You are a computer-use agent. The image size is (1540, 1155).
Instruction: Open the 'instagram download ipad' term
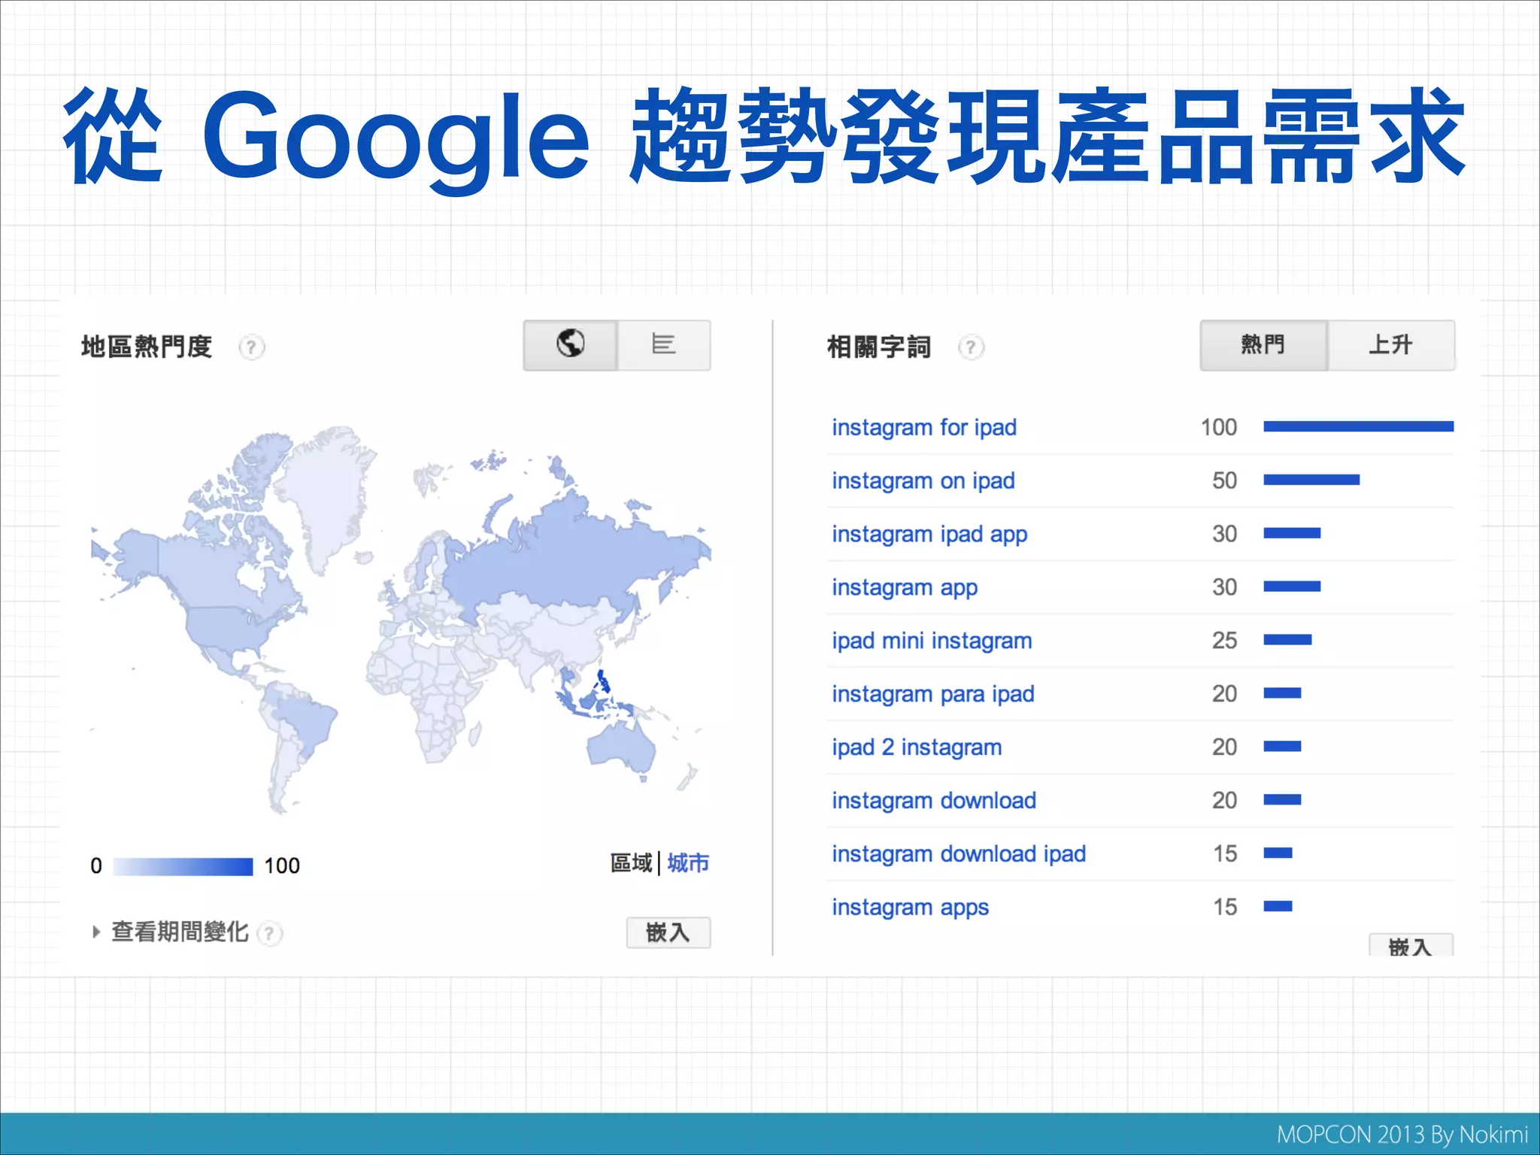[959, 854]
